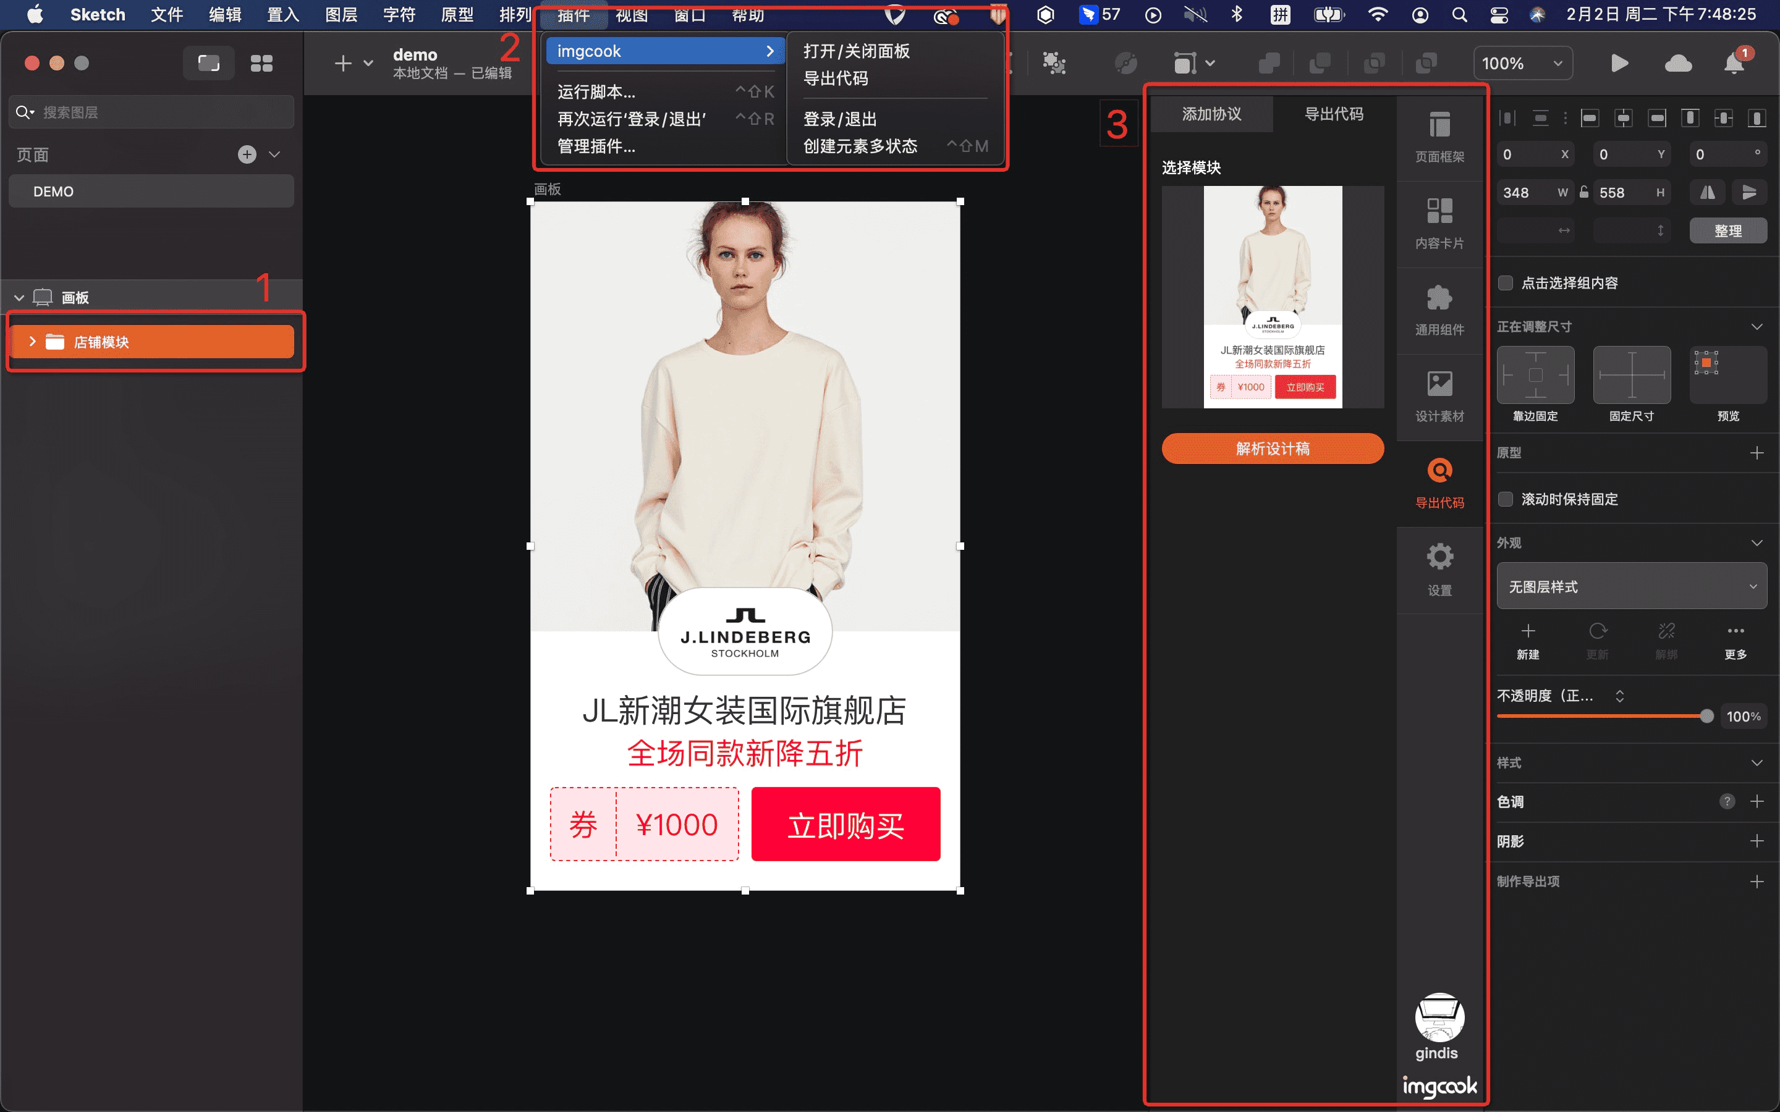This screenshot has height=1112, width=1780.
Task: Collapse the 外观 section chevron
Action: 1757,543
